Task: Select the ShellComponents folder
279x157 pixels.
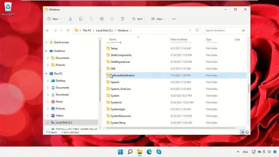Action: click(x=121, y=55)
